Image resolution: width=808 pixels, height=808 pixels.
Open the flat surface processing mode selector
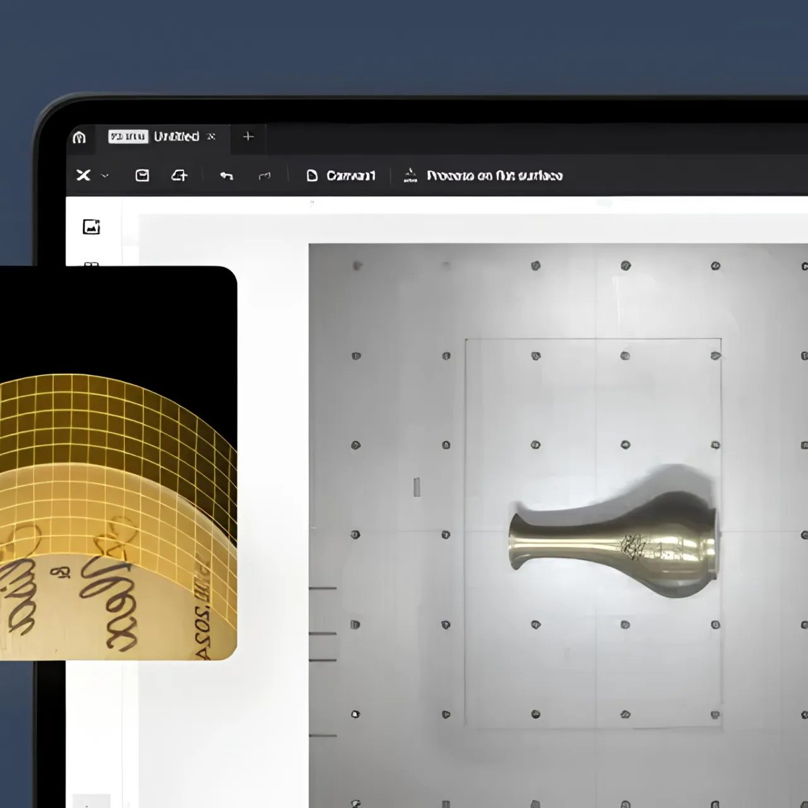(483, 175)
